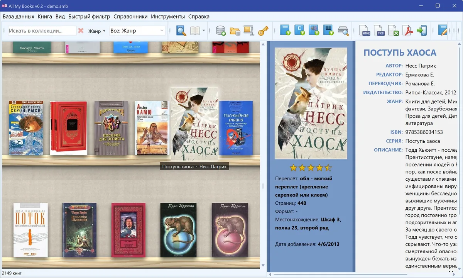Select the 'Поток' book cover
Image resolution: width=463 pixels, height=278 pixels.
click(30, 230)
